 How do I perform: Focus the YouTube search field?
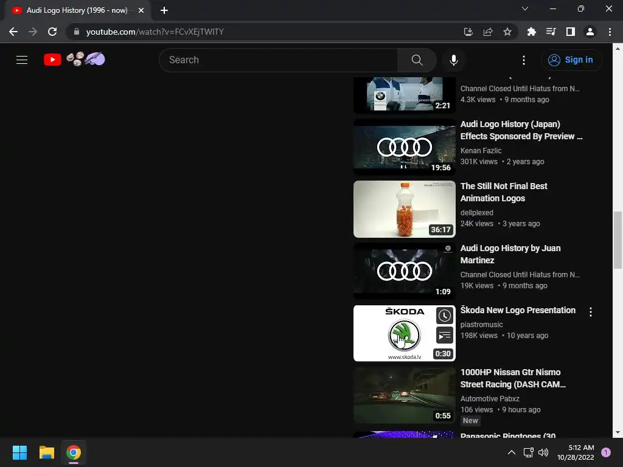[x=279, y=60]
